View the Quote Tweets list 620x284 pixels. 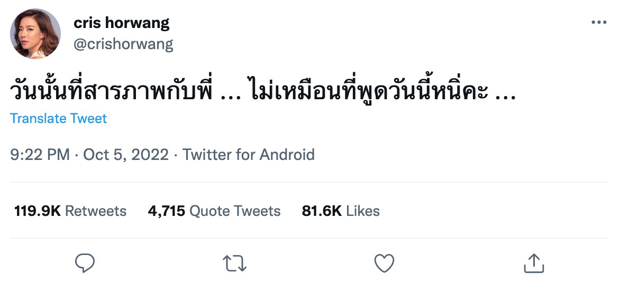pyautogui.click(x=235, y=211)
